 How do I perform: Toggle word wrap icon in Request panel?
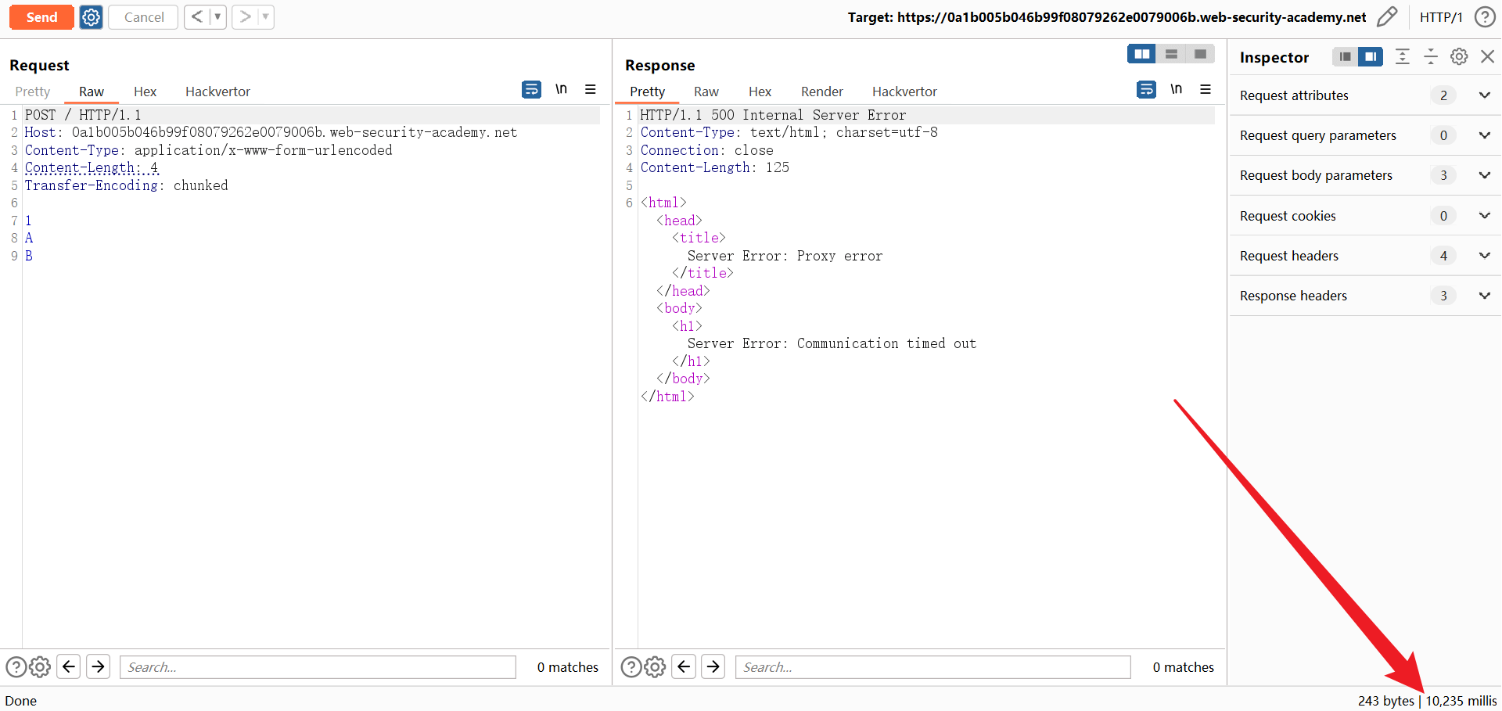coord(531,90)
